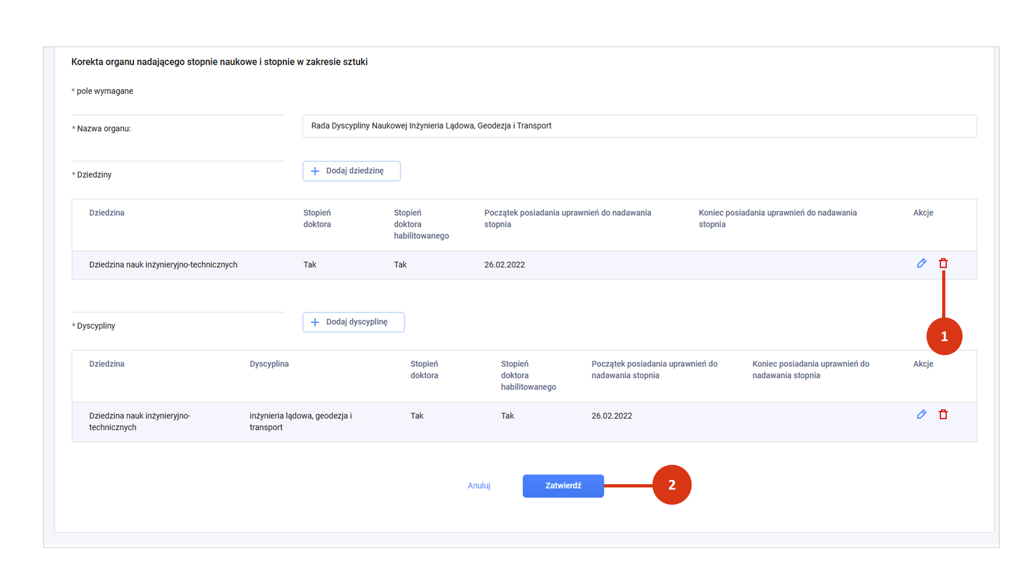Edit the Dziedziny table row with pencil icon
The width and height of the screenshot is (1036, 583).
(922, 263)
